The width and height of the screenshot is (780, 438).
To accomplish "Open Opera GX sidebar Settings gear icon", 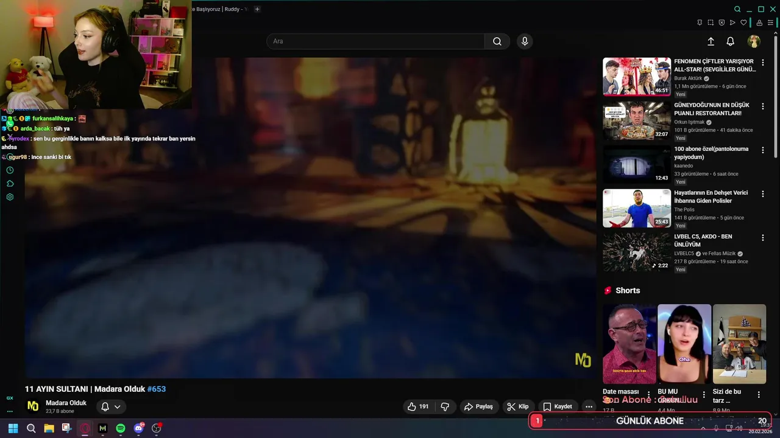I will click(10, 197).
